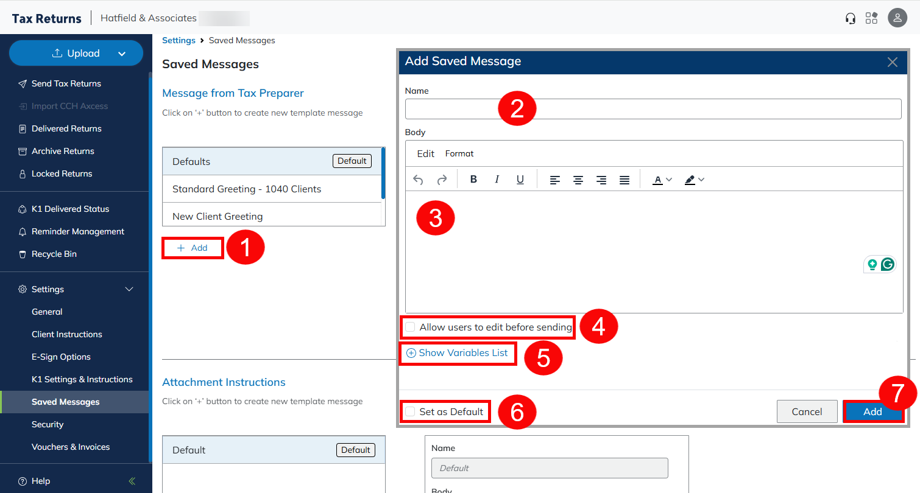The height and width of the screenshot is (493, 920).
Task: Open the Format menu in editor
Action: [459, 153]
